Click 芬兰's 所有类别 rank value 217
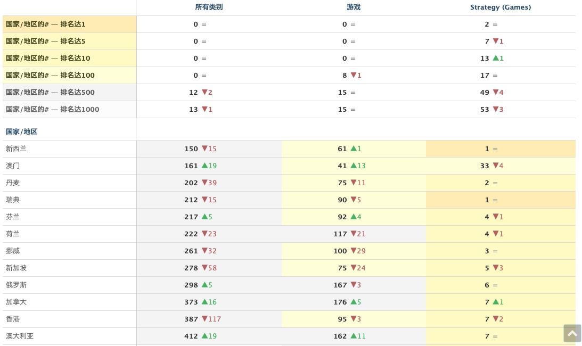The image size is (582, 346). [x=191, y=217]
